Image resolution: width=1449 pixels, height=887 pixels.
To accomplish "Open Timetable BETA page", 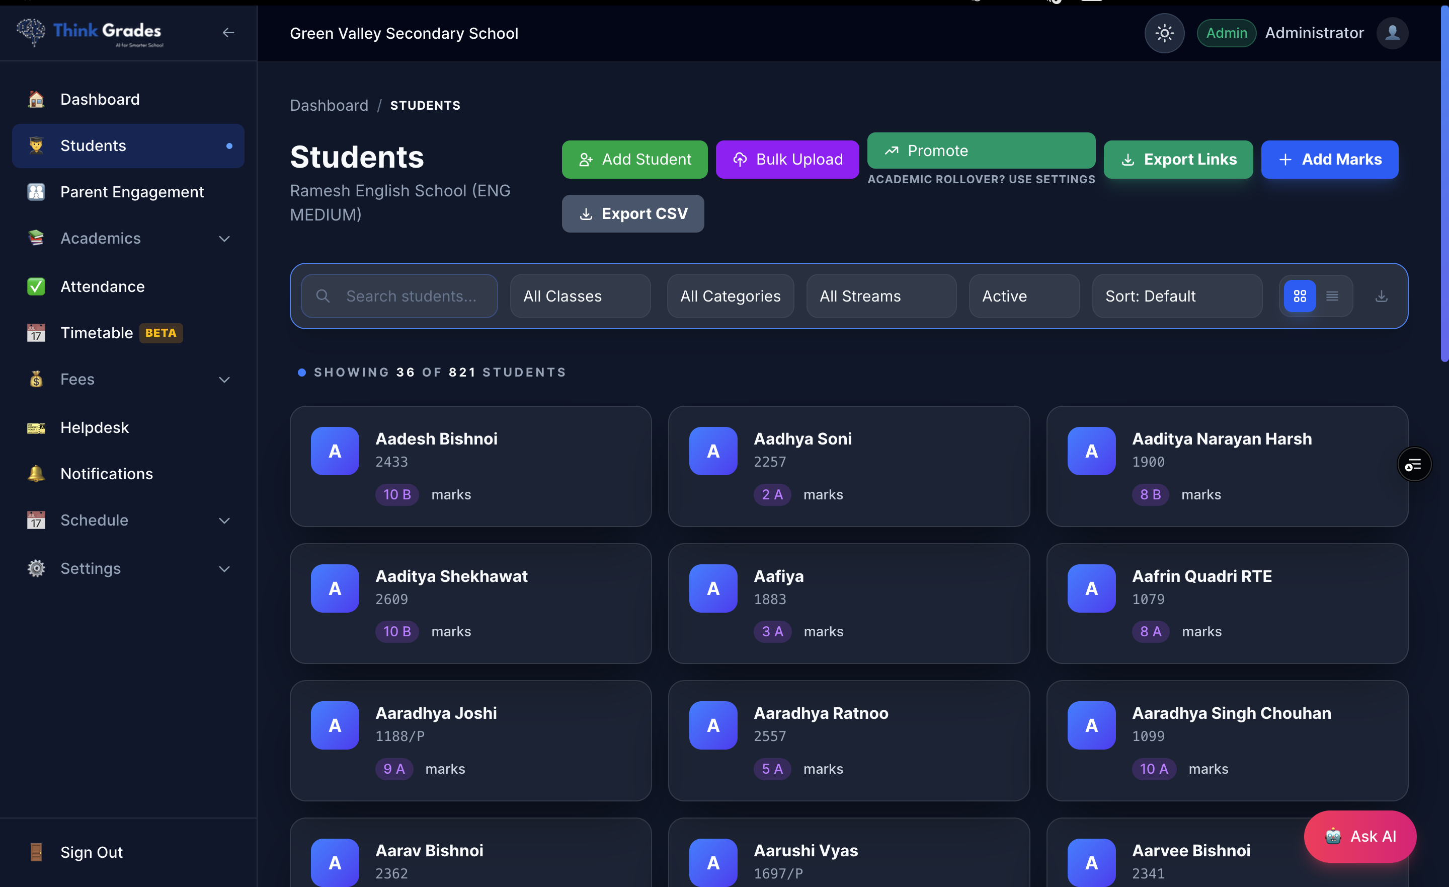I will pyautogui.click(x=128, y=333).
